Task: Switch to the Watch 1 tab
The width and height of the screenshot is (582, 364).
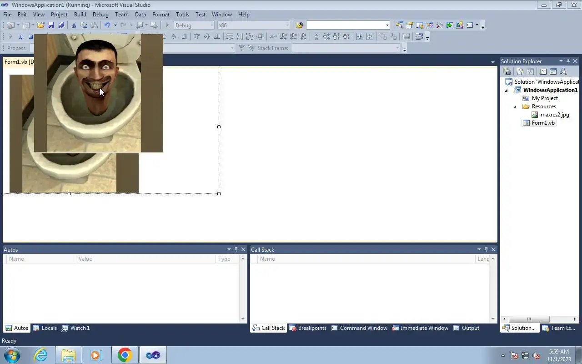Action: (x=76, y=328)
